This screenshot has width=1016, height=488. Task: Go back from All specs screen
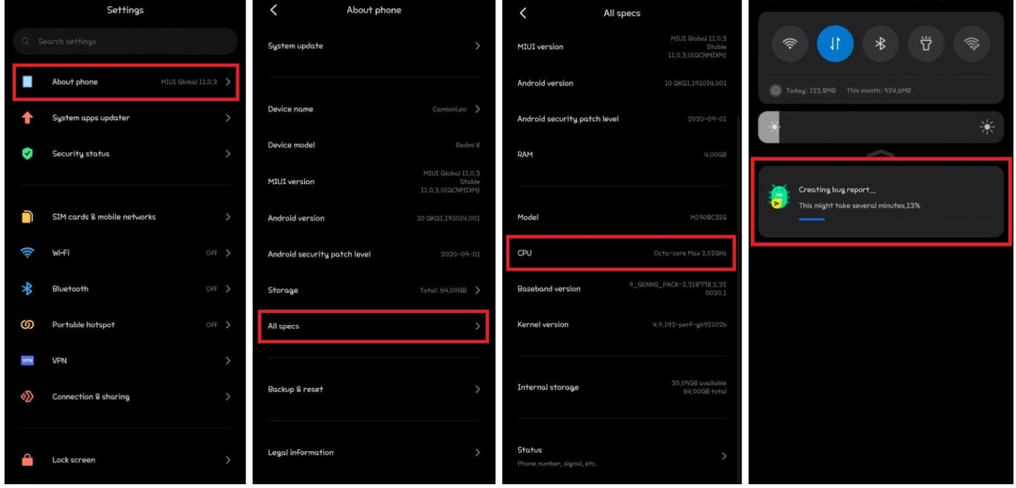(523, 13)
